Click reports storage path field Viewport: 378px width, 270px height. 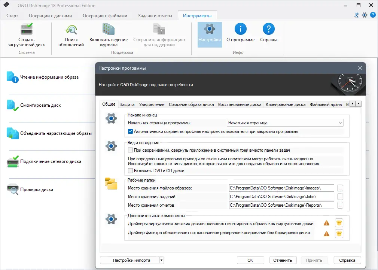[281, 205]
